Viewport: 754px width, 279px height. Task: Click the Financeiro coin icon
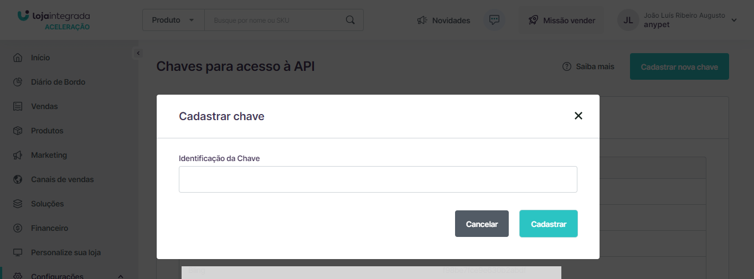point(18,228)
